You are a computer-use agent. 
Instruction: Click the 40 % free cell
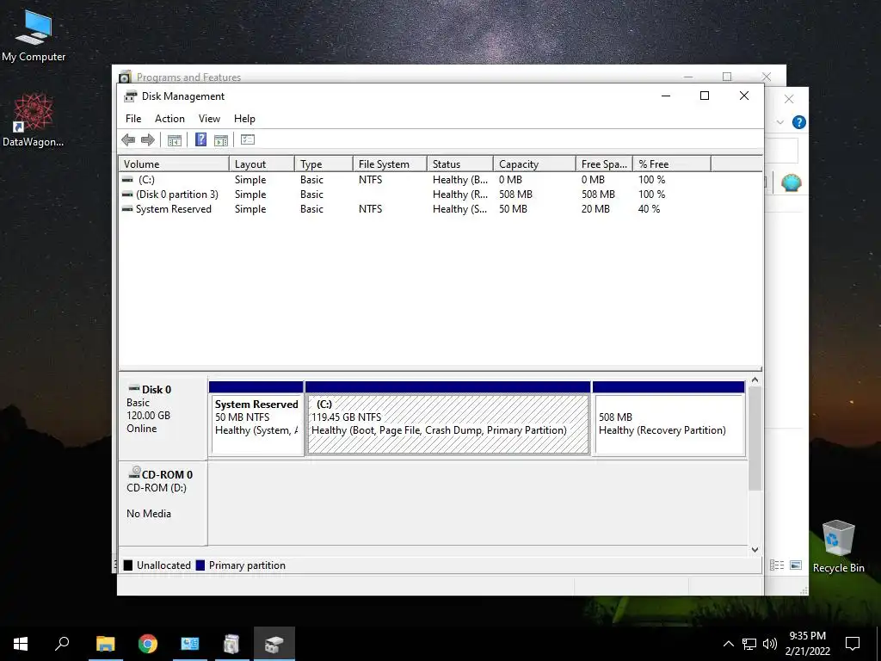(649, 209)
